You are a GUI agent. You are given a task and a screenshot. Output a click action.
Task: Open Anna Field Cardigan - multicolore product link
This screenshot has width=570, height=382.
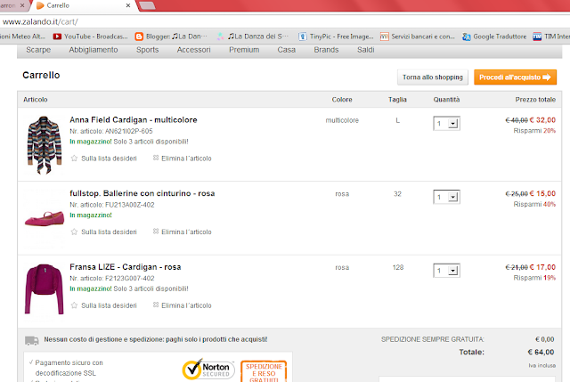(134, 119)
